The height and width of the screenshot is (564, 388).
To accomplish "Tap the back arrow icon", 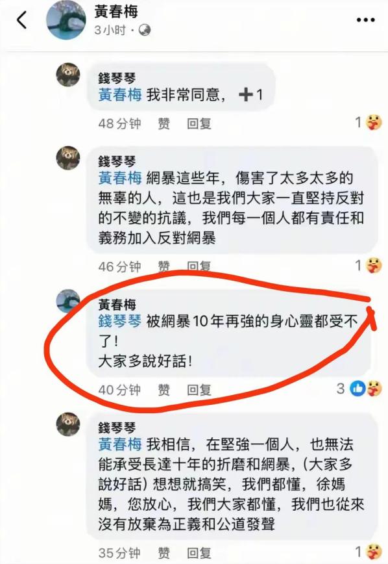I will pyautogui.click(x=22, y=19).
